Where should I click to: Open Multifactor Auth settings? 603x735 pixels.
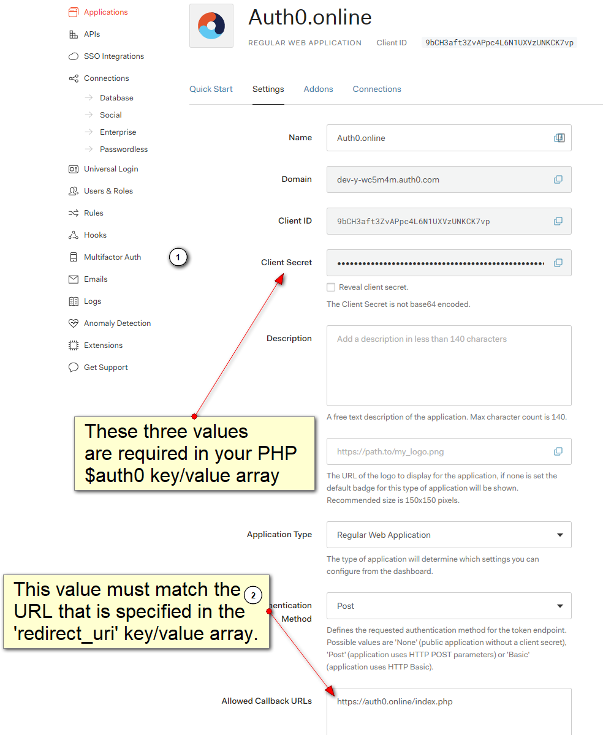tap(110, 257)
